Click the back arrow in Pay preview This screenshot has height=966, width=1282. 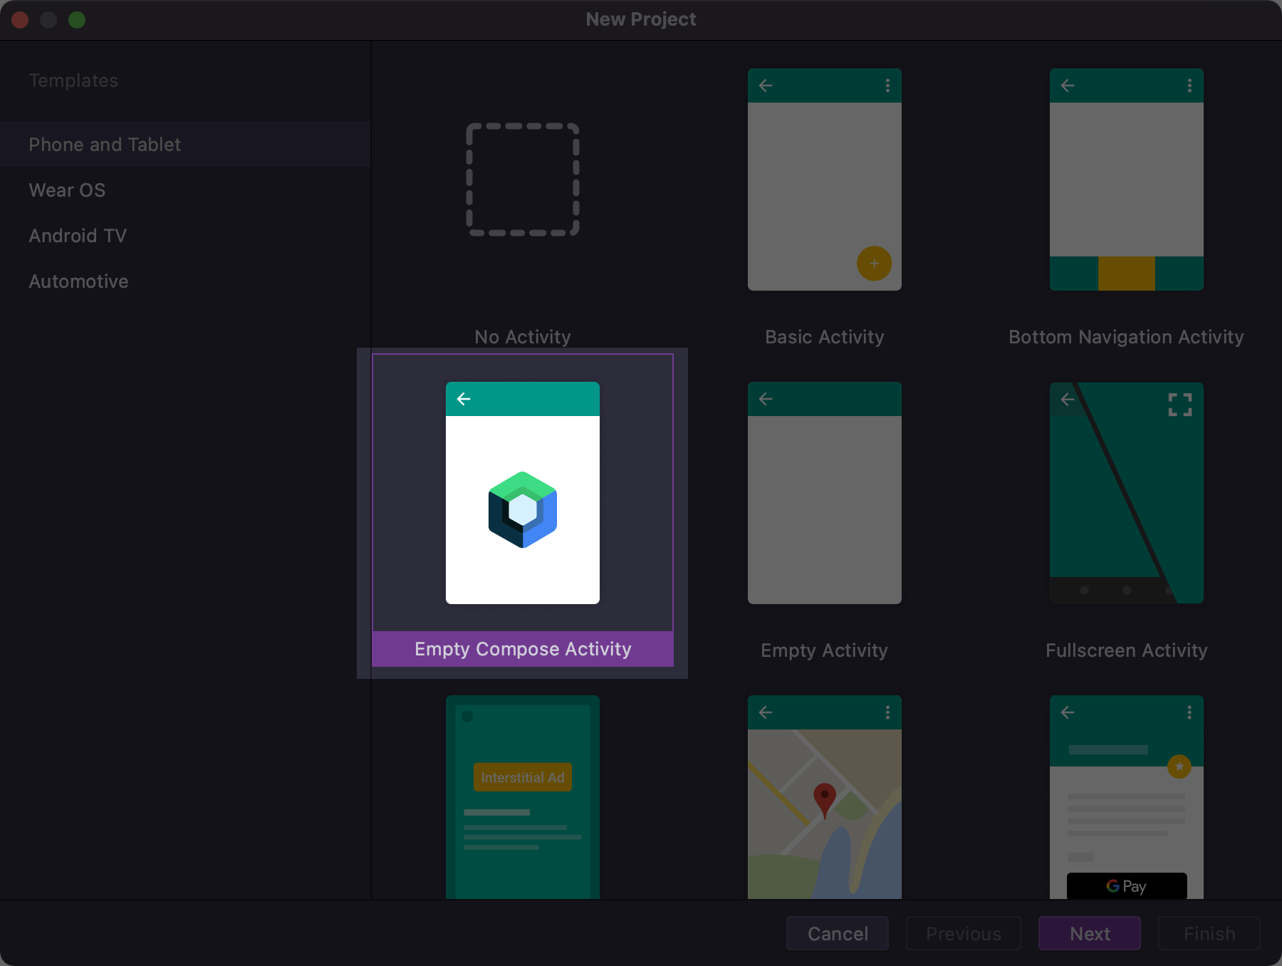point(1068,712)
